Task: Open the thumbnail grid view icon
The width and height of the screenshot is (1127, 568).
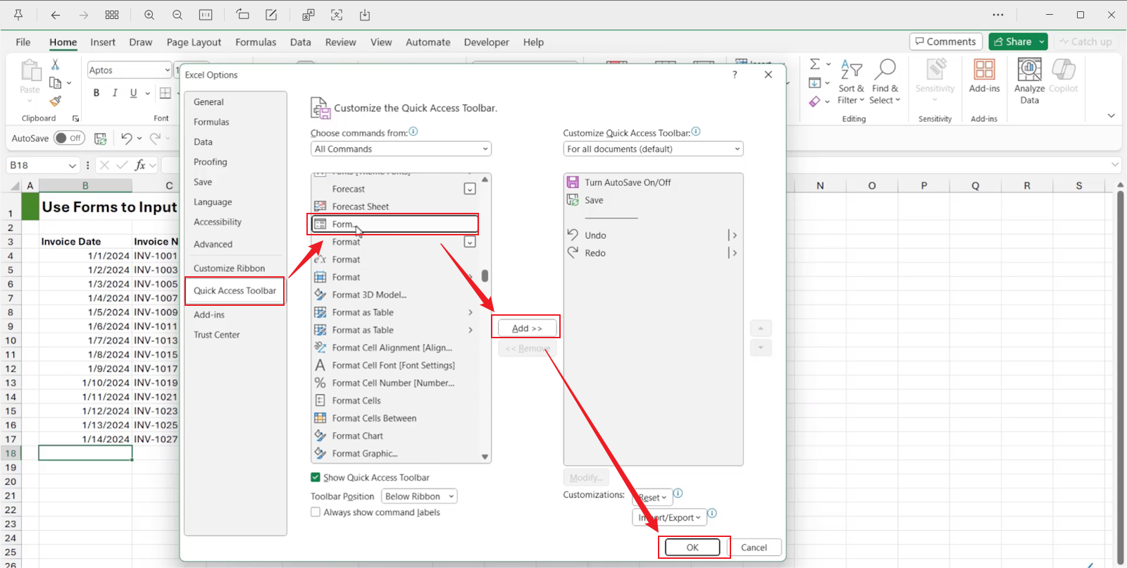Action: 112,15
